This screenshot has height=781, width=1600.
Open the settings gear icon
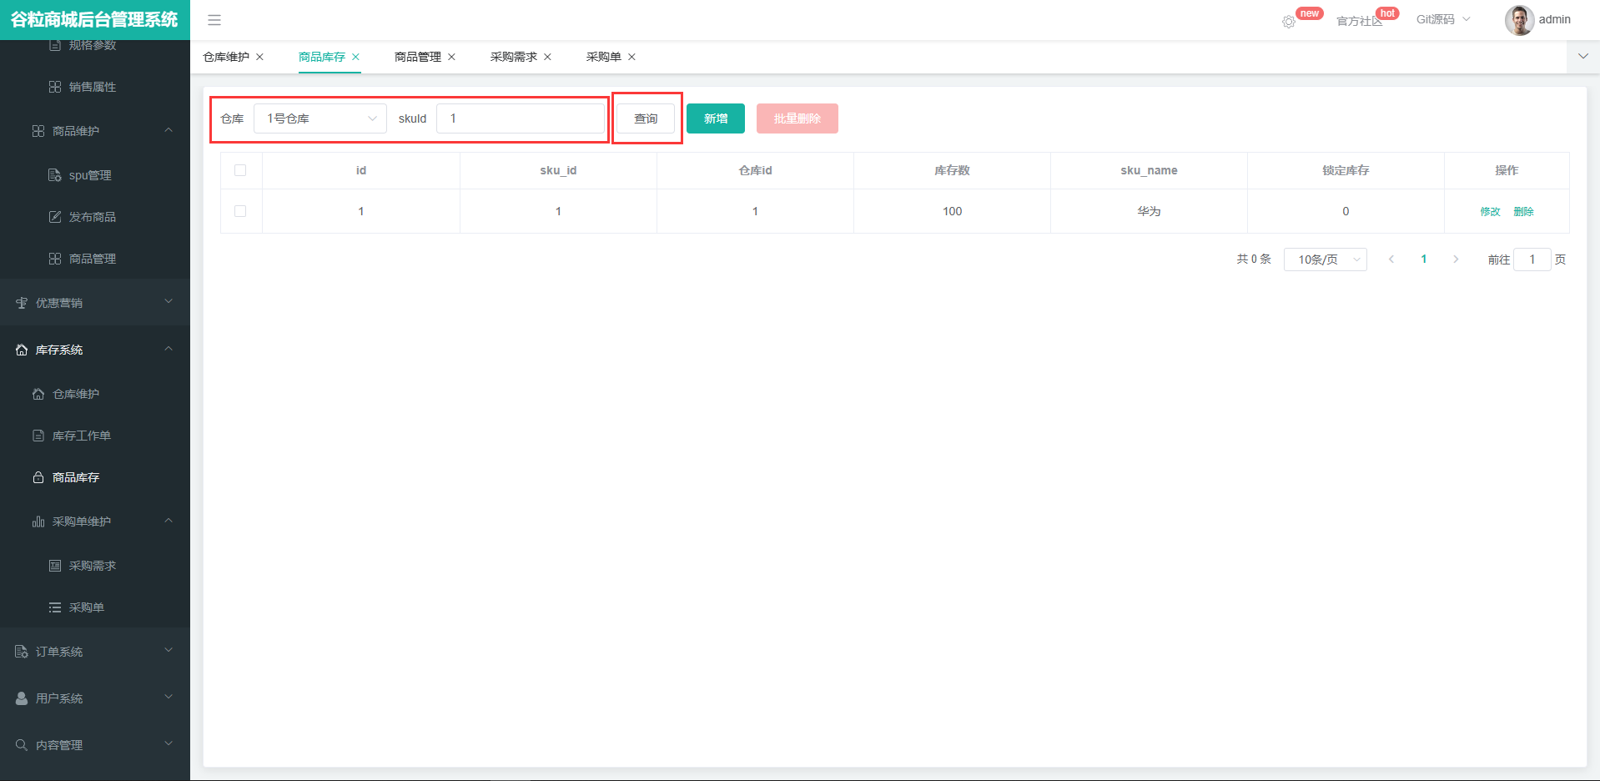(1289, 22)
